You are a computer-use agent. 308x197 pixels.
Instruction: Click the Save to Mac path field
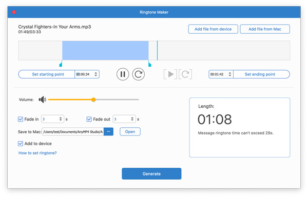click(x=73, y=131)
